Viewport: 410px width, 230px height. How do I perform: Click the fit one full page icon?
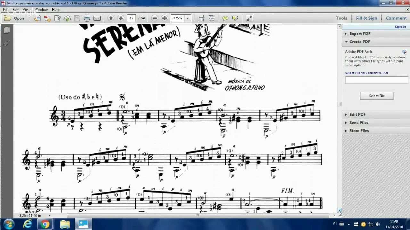(211, 18)
